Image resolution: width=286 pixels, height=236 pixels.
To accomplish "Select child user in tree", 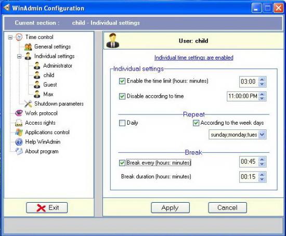I will (x=49, y=75).
